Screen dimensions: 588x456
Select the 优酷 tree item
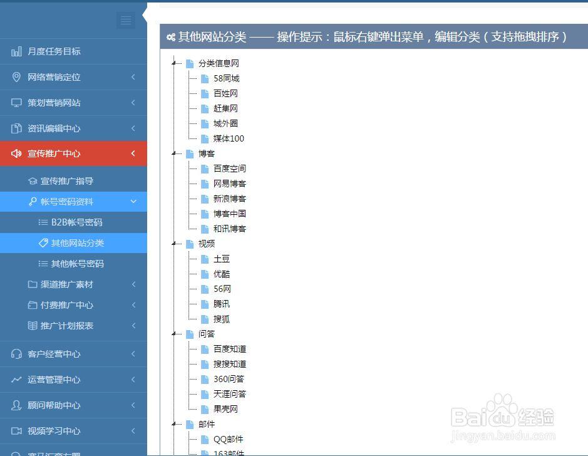[221, 274]
